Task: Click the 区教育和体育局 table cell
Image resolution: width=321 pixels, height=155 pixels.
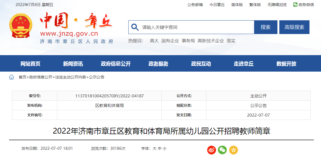Action: coord(110,105)
